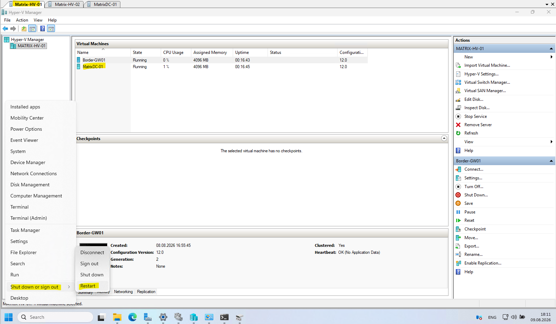Click the blue question-mark Help toolbar icon
The image size is (556, 324).
coord(42,29)
